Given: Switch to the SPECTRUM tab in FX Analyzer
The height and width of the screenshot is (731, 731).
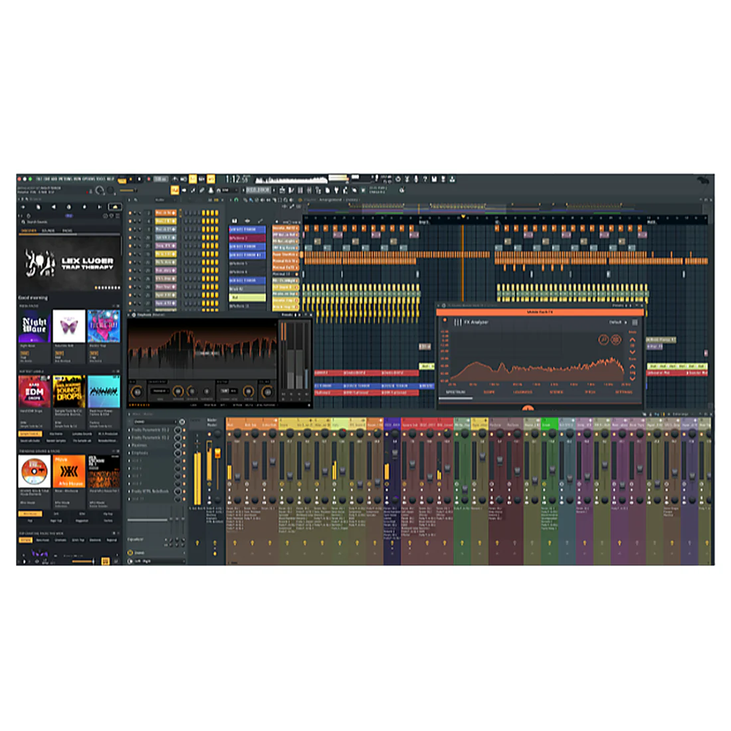Looking at the screenshot, I should (x=455, y=392).
